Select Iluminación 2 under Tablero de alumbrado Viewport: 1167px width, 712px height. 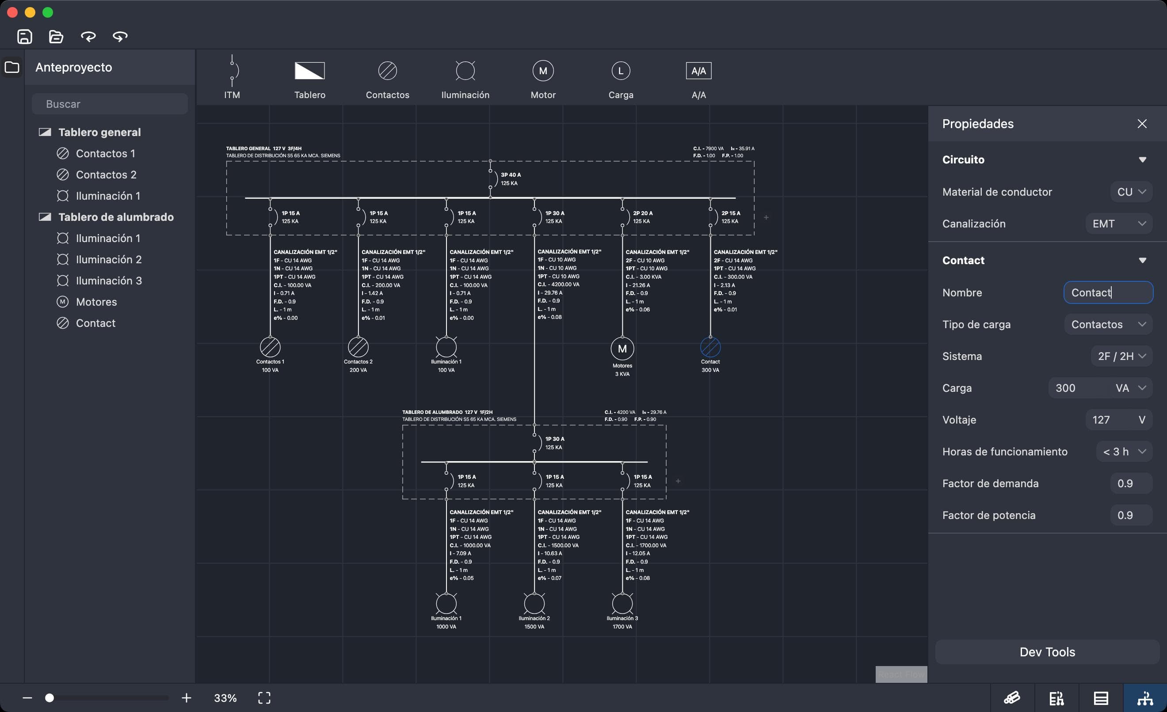coord(108,259)
